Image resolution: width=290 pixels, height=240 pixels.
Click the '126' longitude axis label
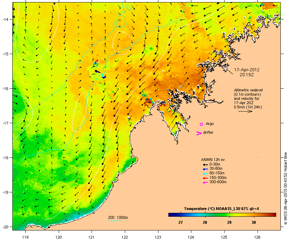(257, 237)
